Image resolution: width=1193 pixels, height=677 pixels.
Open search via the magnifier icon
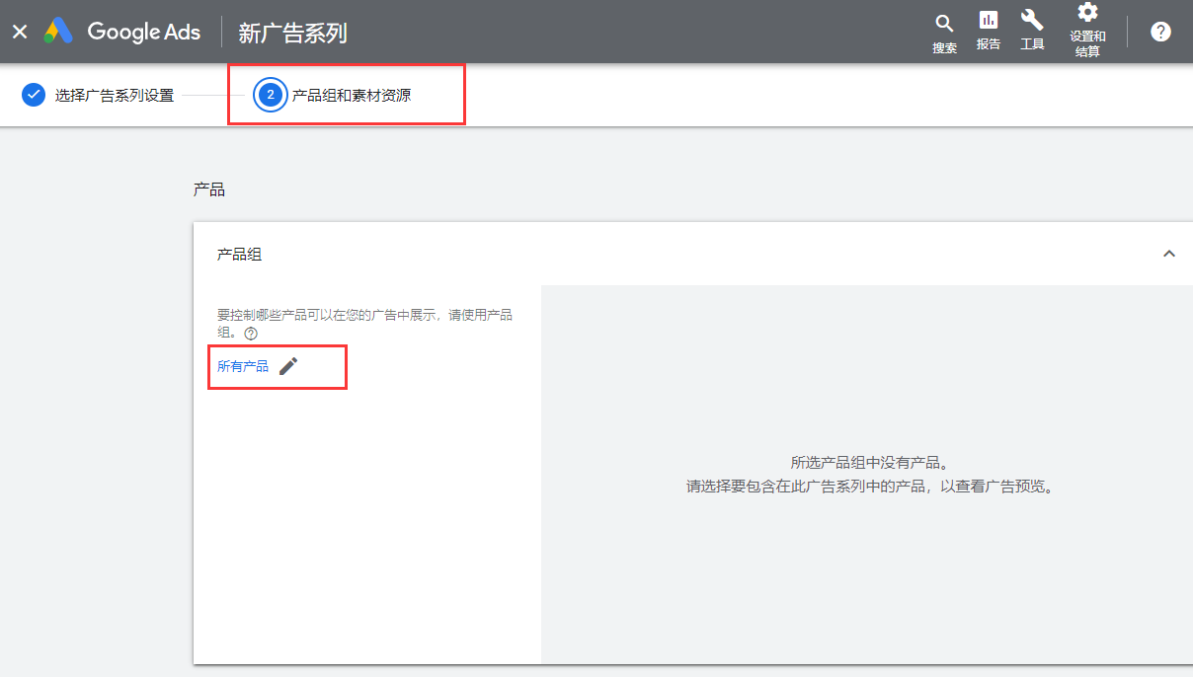pos(944,24)
